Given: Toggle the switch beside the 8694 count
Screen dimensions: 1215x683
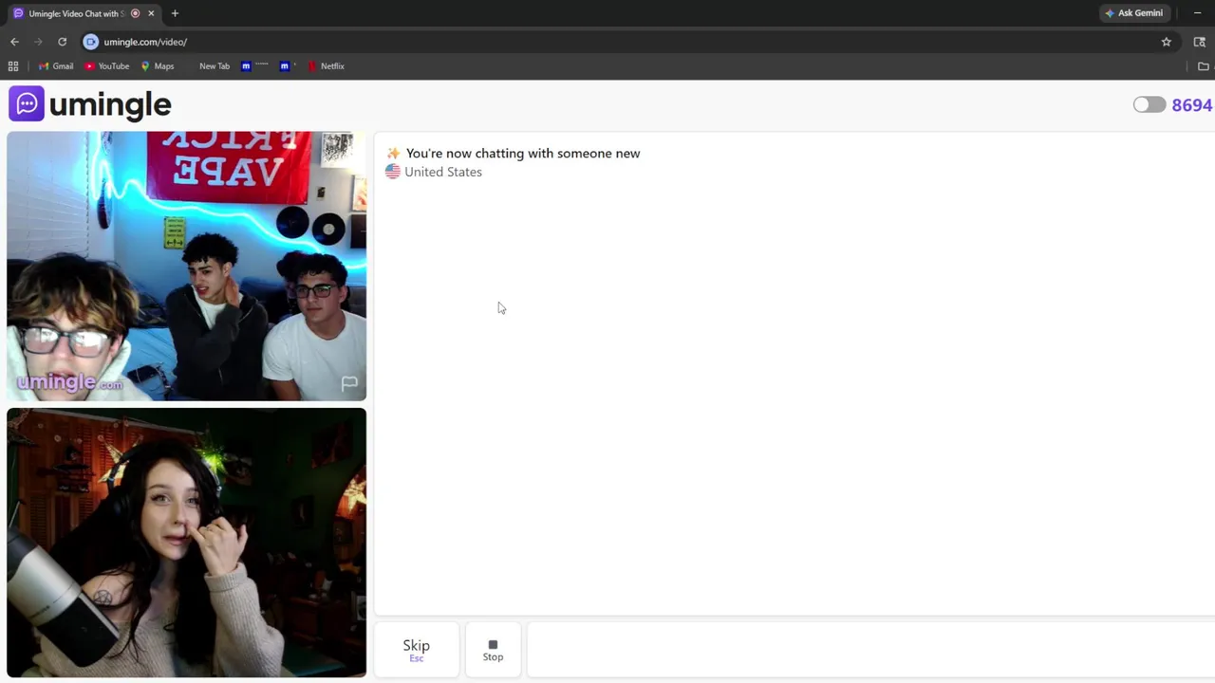Looking at the screenshot, I should click(1150, 104).
